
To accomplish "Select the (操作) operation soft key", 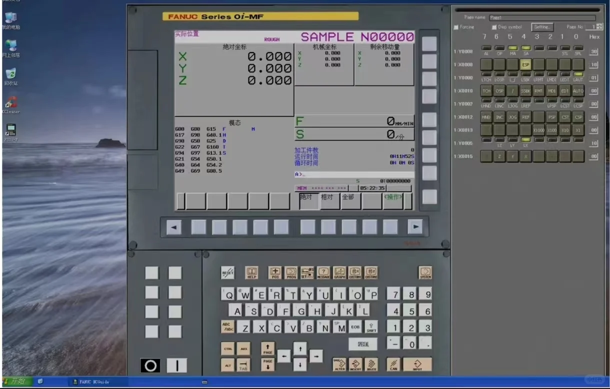I will 393,201.
